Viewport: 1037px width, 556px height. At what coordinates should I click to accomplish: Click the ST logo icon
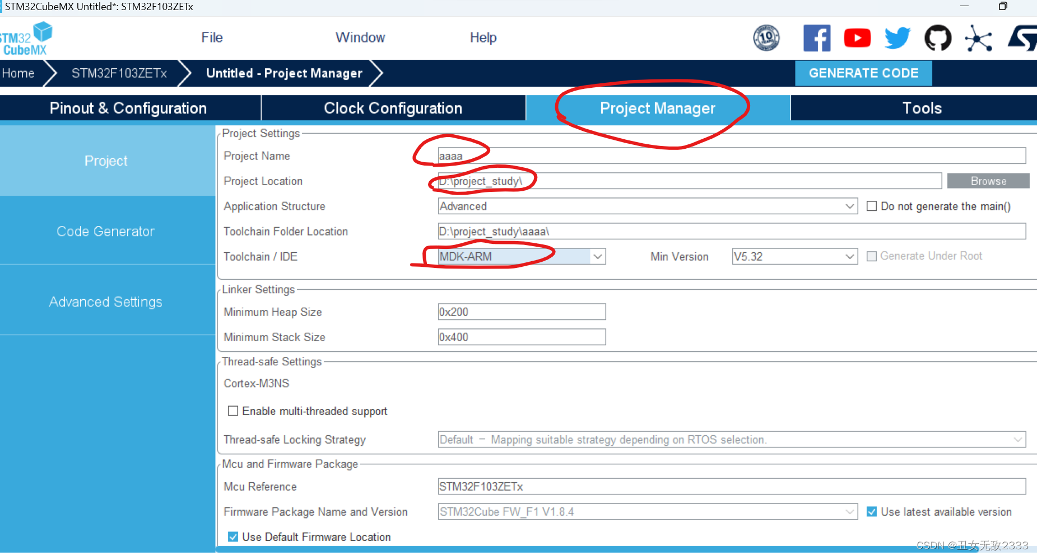click(1022, 38)
